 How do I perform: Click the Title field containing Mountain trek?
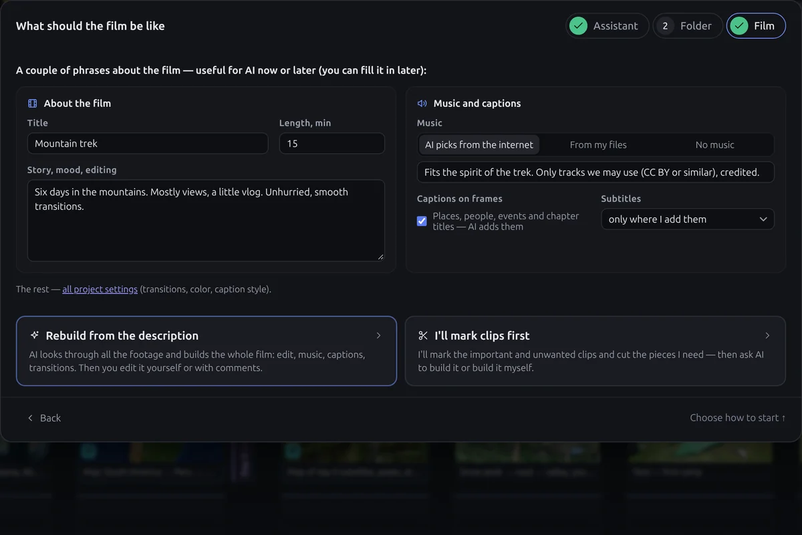tap(148, 144)
